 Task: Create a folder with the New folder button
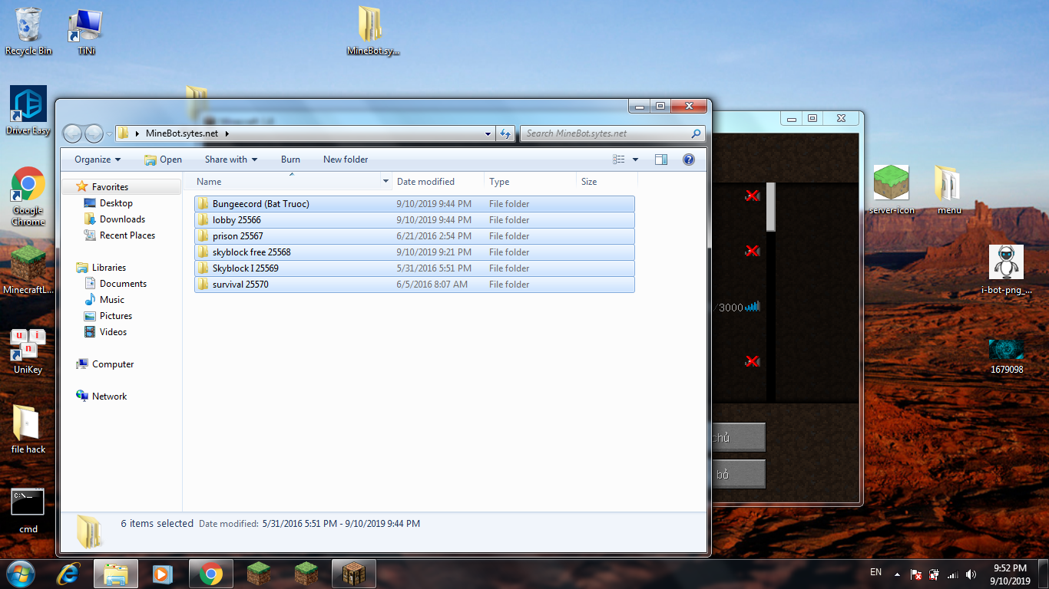[346, 160]
